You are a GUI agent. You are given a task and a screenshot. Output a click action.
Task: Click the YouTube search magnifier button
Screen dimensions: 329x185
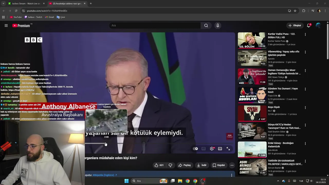206,25
